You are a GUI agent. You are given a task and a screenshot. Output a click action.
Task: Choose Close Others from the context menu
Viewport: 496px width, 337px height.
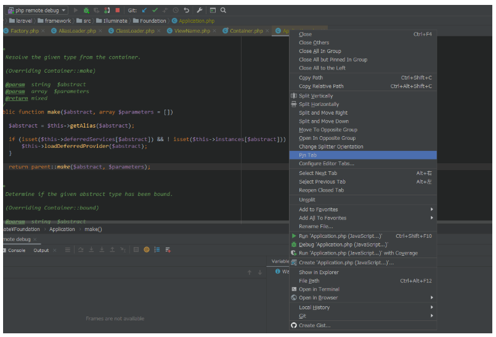click(363, 43)
